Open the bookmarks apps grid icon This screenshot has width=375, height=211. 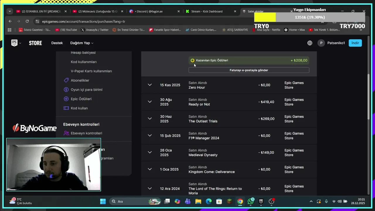point(9,30)
